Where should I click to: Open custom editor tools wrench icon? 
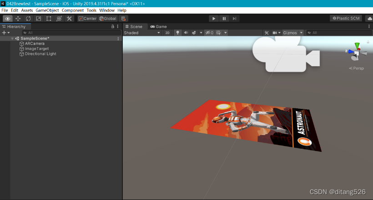click(x=69, y=19)
